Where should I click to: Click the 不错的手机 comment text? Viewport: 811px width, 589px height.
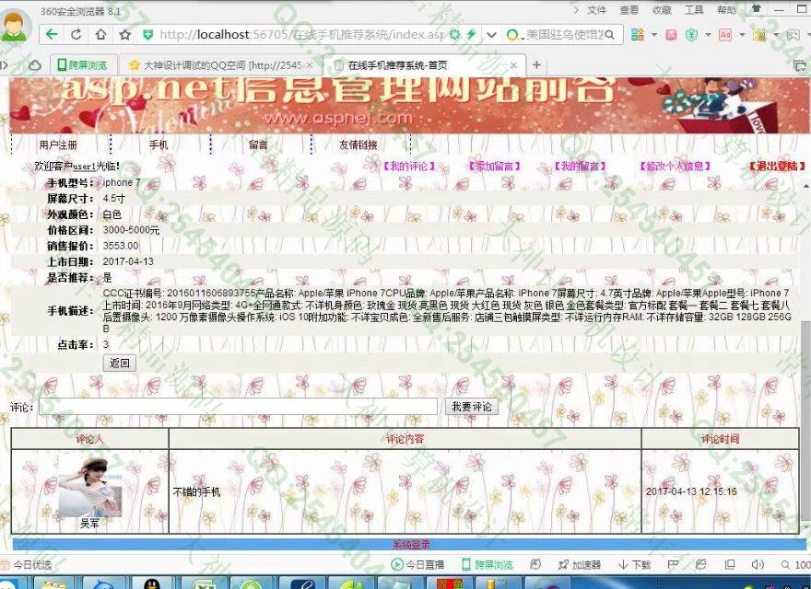click(196, 491)
